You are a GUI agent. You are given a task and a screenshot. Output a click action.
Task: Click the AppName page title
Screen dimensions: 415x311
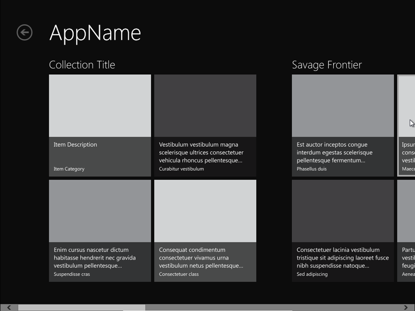click(x=95, y=33)
